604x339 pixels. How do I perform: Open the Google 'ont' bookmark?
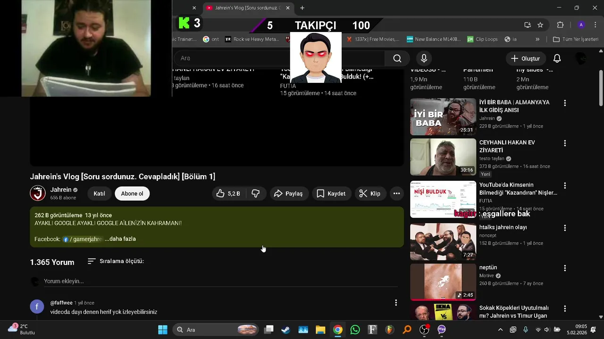[211, 39]
